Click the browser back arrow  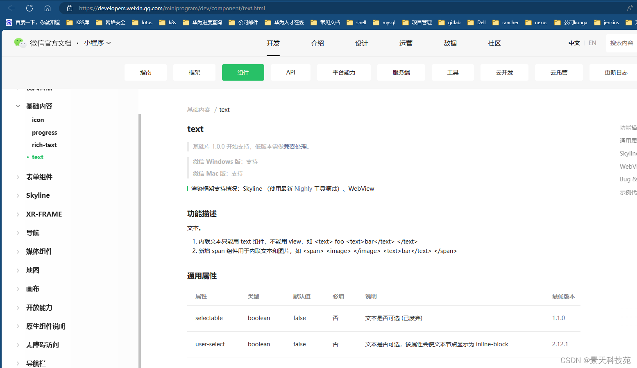(x=11, y=8)
